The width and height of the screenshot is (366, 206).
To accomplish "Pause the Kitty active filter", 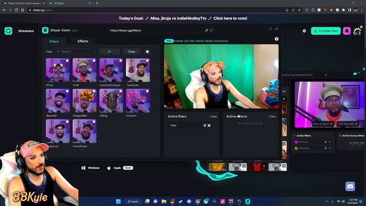I will (x=205, y=125).
